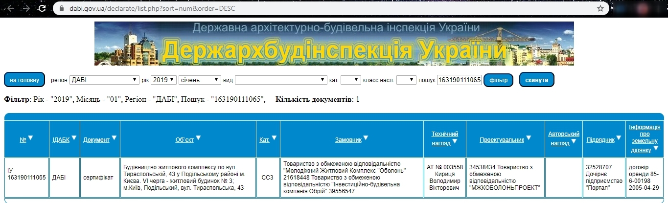
Task: Sort by the ІДАБК column header
Action: pos(61,139)
